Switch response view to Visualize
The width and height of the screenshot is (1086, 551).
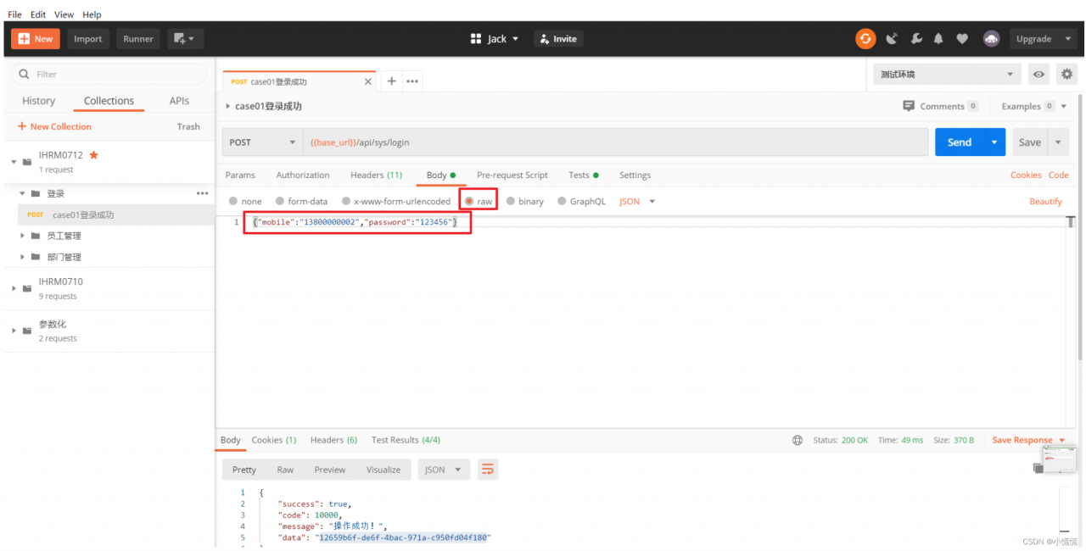[x=383, y=470]
